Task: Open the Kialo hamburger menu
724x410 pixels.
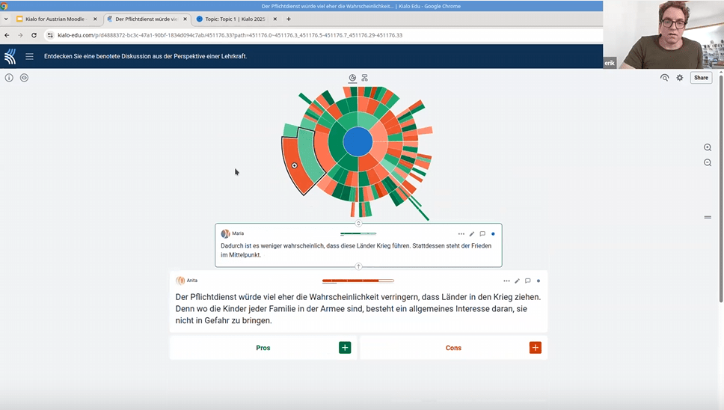Action: (30, 56)
